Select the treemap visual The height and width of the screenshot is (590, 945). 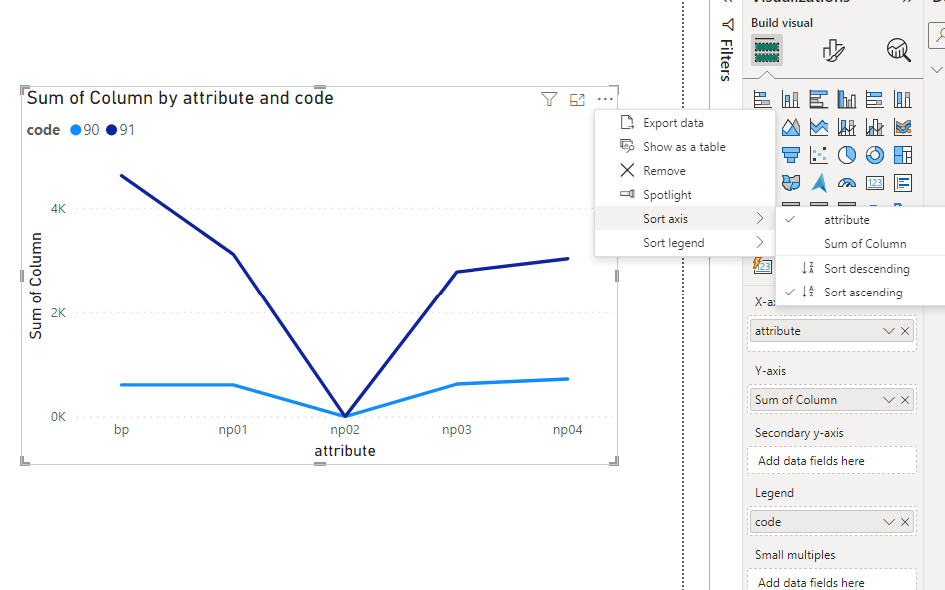tap(903, 155)
